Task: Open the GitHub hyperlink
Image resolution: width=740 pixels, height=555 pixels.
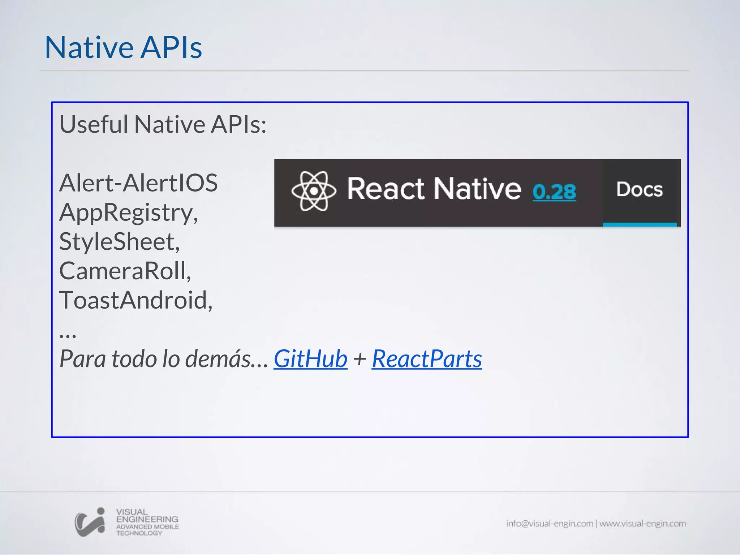Action: 310,359
